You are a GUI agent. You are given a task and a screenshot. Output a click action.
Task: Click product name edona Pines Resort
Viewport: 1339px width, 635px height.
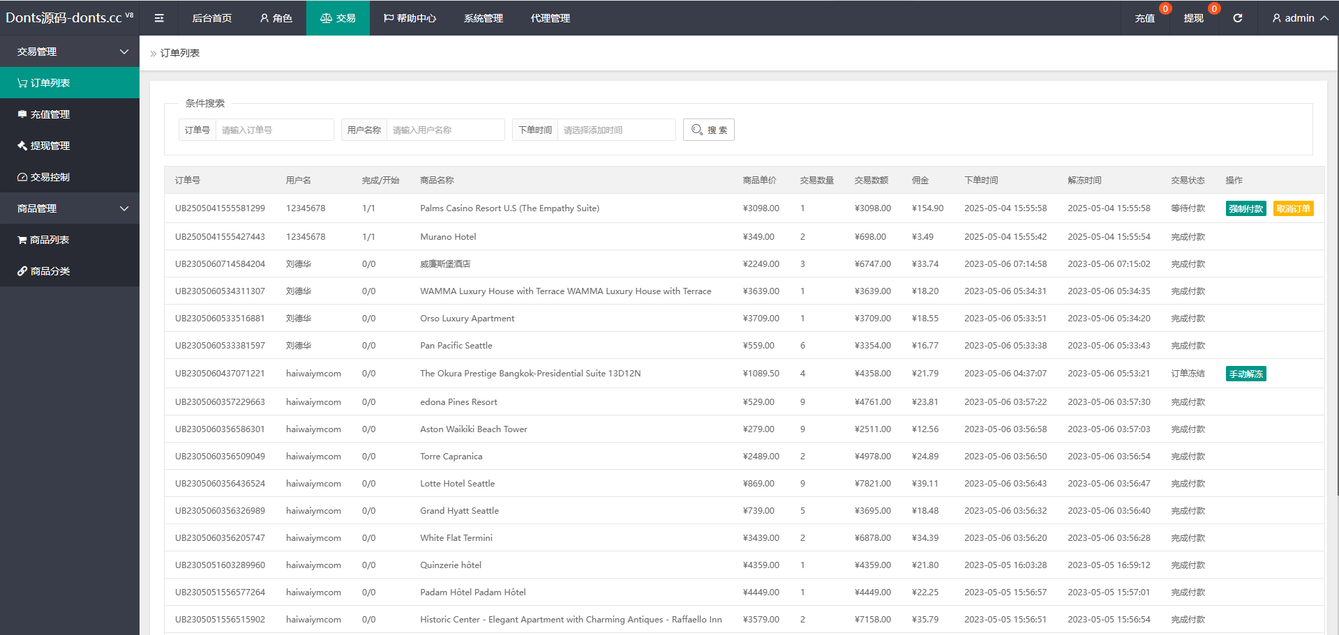(x=458, y=402)
